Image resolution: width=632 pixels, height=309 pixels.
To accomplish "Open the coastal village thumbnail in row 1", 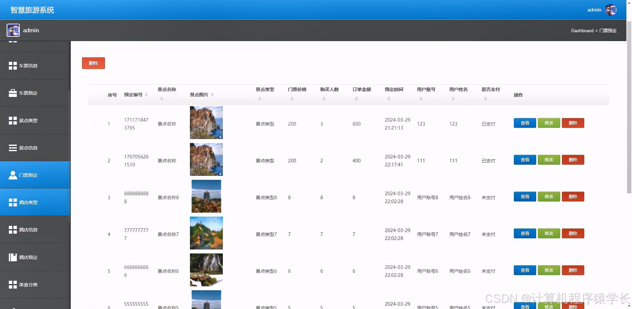I will [206, 123].
